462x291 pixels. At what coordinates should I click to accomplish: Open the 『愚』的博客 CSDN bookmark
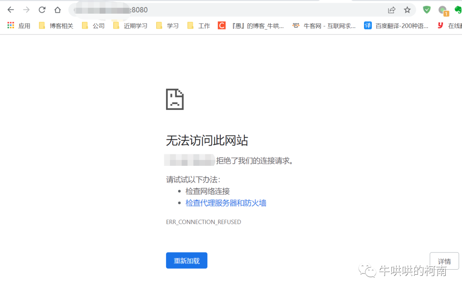[251, 26]
